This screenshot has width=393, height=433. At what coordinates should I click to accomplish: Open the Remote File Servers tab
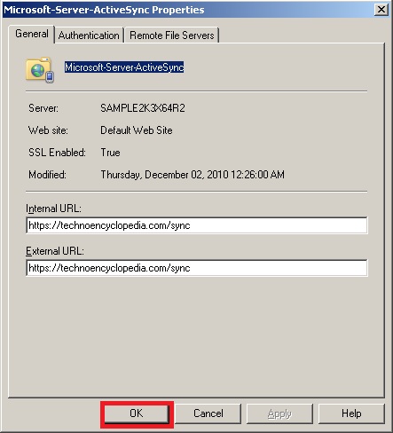(172, 35)
